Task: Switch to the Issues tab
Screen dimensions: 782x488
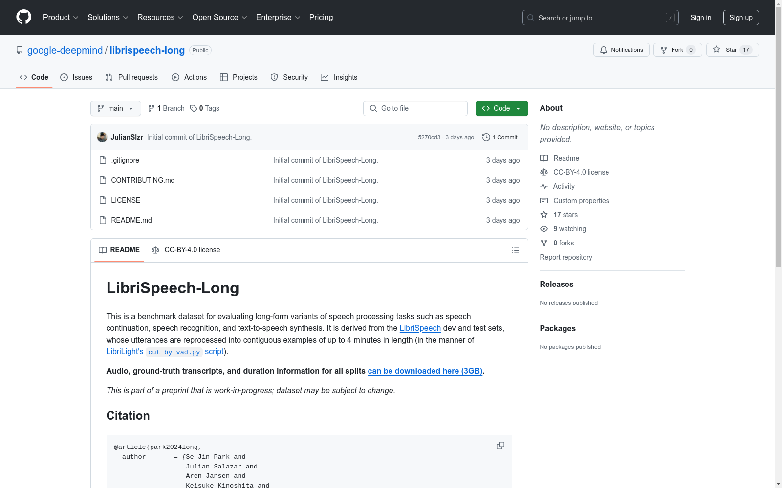Action: tap(76, 77)
